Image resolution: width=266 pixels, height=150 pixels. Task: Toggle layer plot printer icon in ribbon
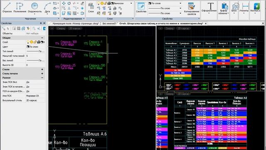click(x=109, y=3)
